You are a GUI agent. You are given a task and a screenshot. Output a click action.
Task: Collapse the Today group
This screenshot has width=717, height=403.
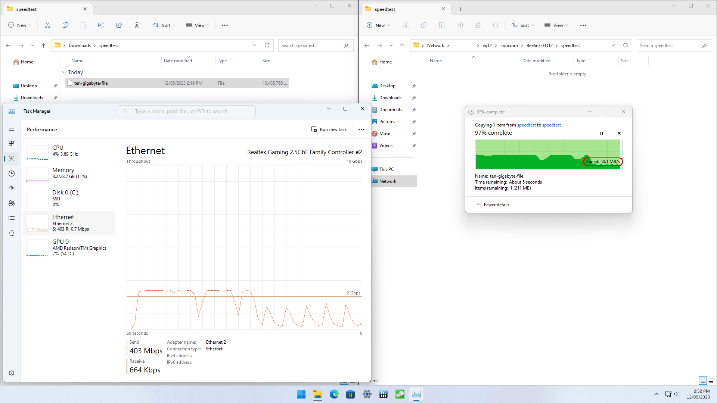pyautogui.click(x=64, y=72)
